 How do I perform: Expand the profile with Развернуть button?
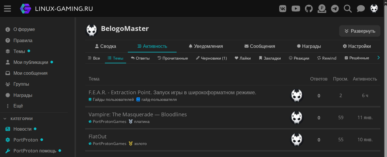(359, 31)
